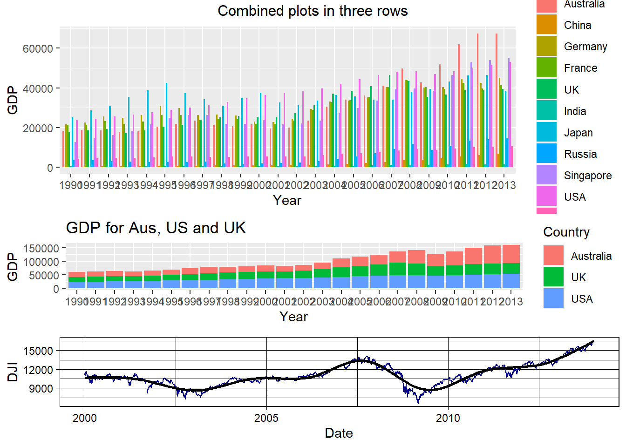Click the 'Japan' legend label
The image size is (626, 447).
(578, 133)
